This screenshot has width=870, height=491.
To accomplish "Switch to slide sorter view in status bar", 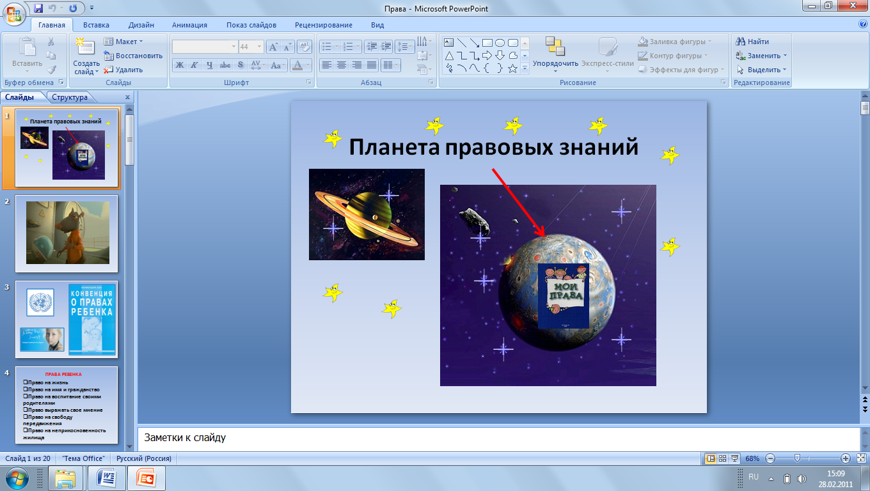I will 723,458.
